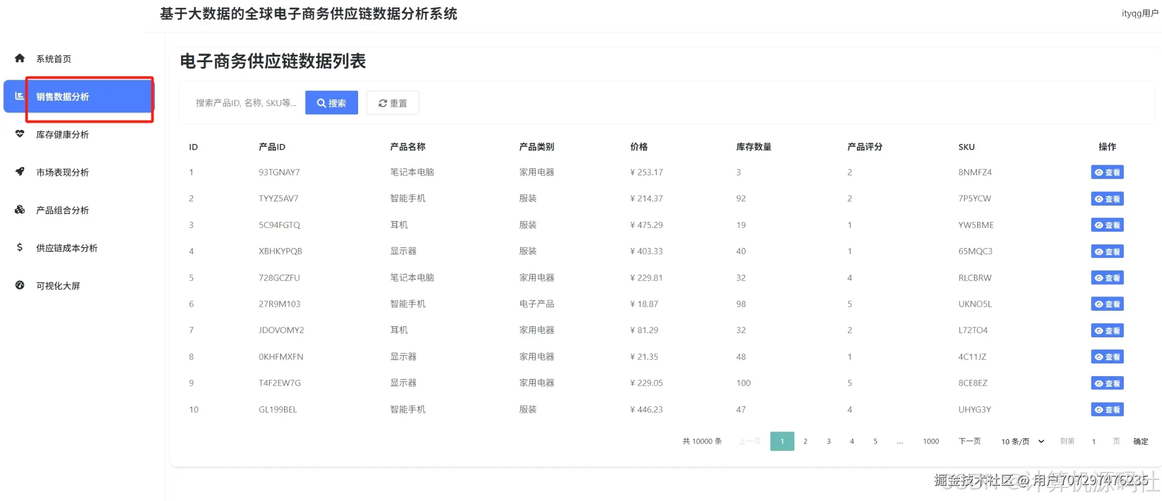Click the magnifier icon in the 搜索 button
1162x501 pixels.
click(x=321, y=103)
